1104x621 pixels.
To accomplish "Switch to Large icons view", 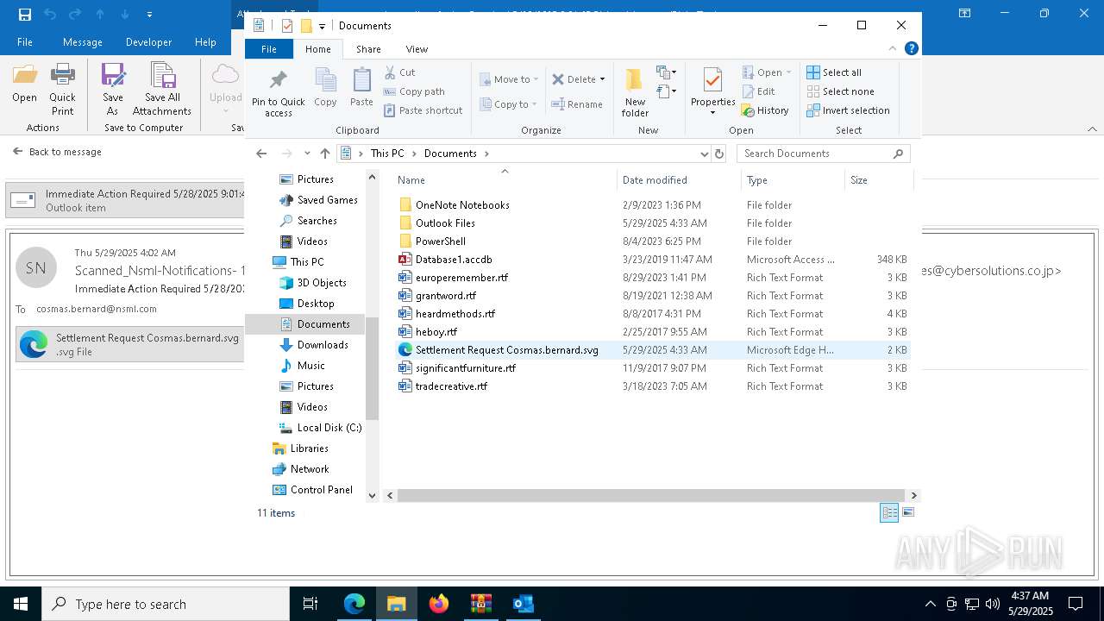I will [907, 513].
